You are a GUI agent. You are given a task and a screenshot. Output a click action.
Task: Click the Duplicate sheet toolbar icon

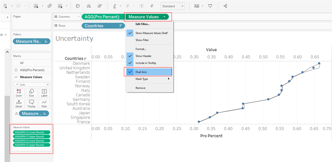[x=50, y=6]
